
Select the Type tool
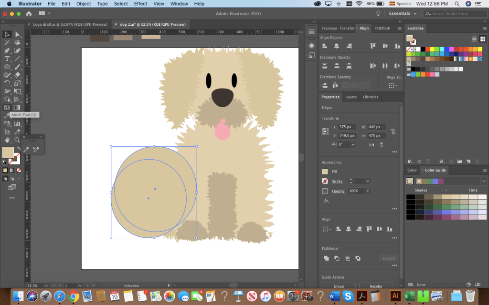click(7, 59)
